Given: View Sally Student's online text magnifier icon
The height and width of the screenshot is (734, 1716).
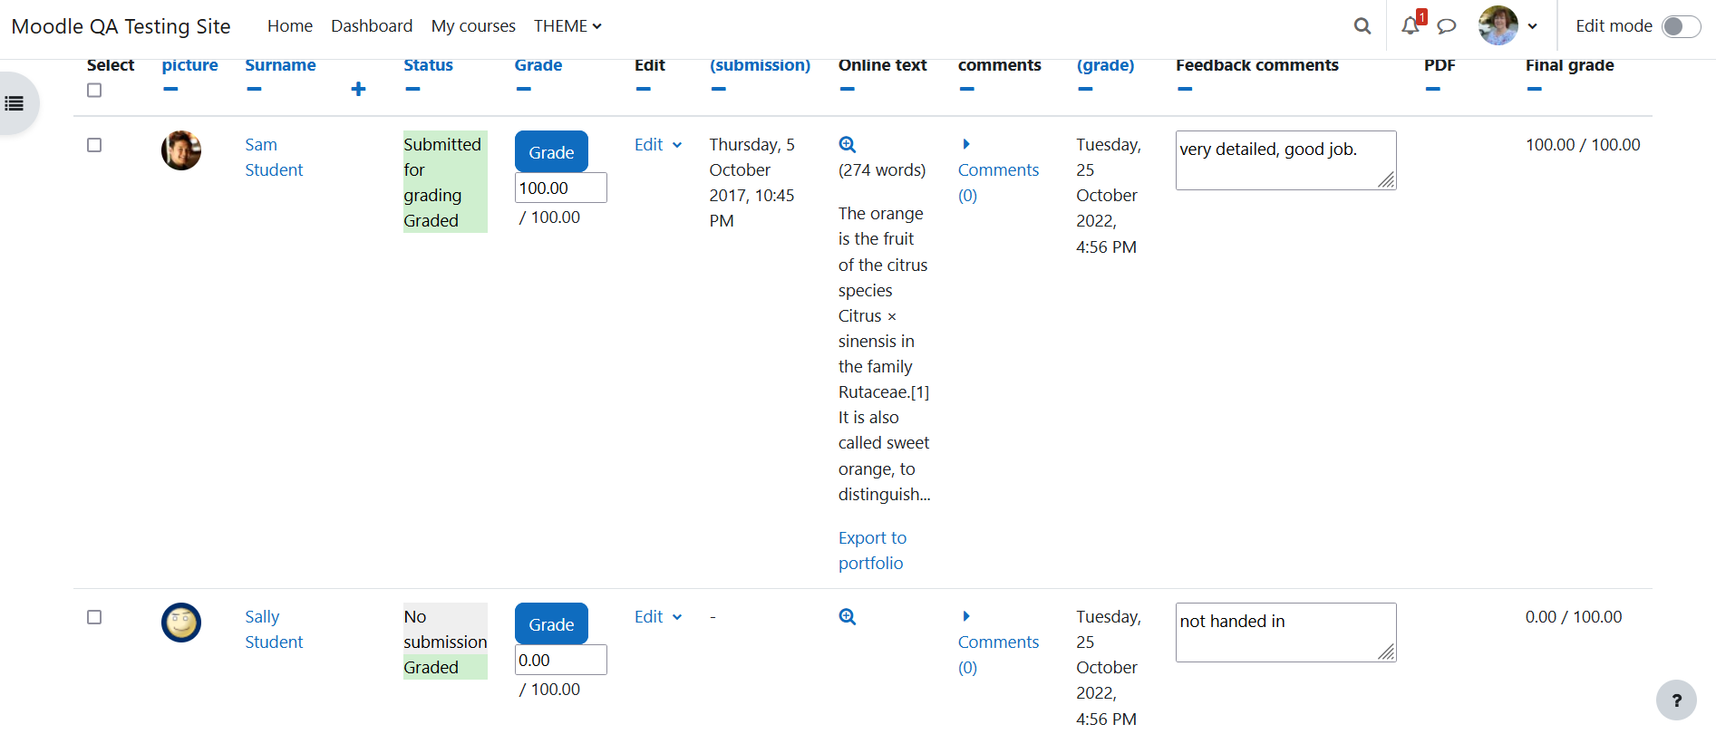Looking at the screenshot, I should coord(848,616).
